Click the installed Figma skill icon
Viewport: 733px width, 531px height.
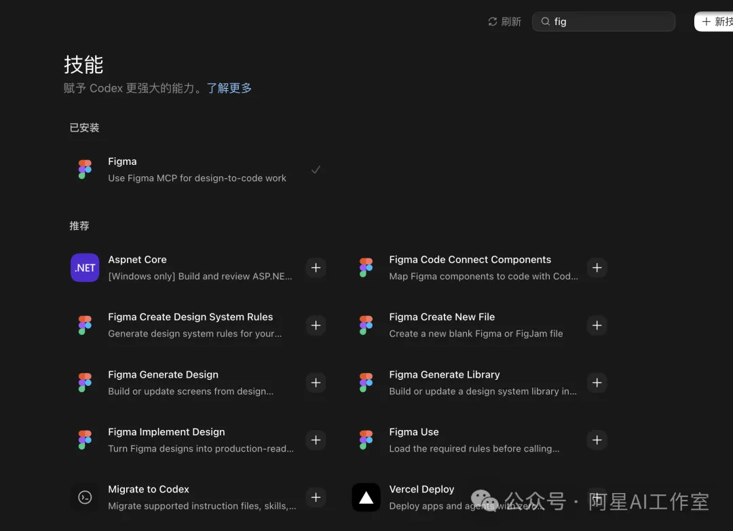85,170
